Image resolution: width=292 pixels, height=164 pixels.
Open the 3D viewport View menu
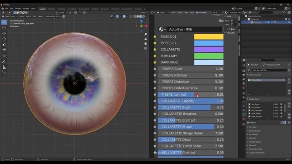click(x=21, y=16)
